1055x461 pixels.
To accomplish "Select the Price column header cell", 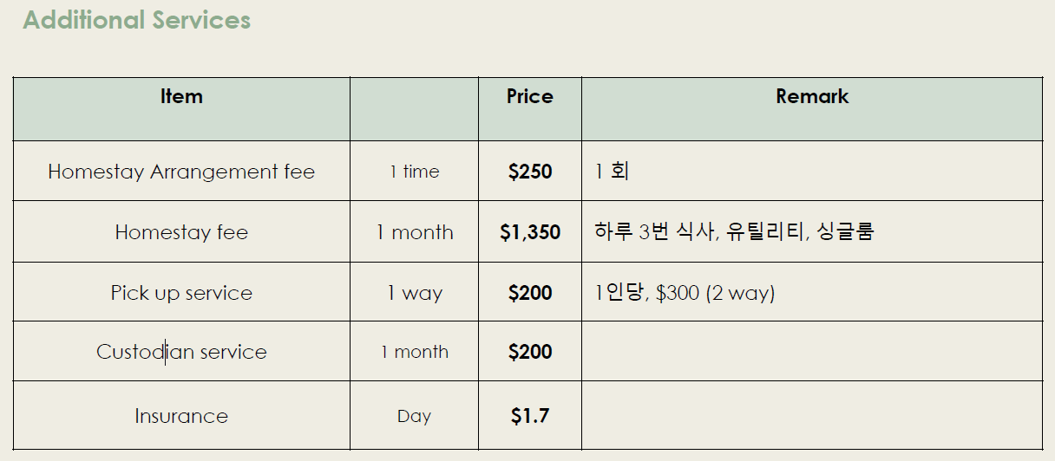I will (x=529, y=97).
